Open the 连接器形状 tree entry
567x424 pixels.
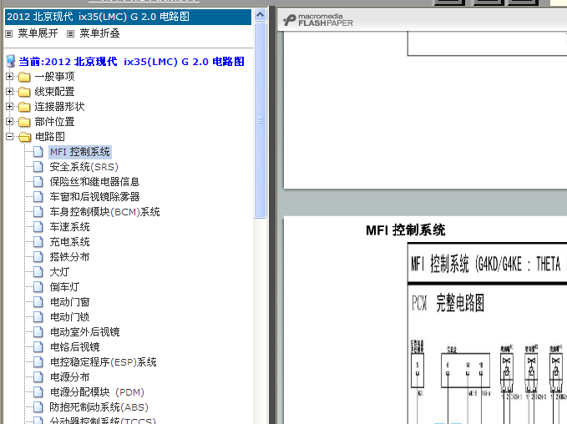coord(59,107)
